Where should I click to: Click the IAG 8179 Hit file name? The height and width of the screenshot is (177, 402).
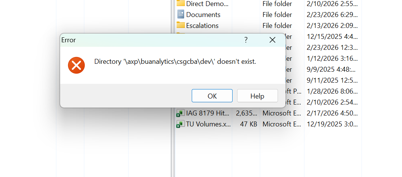(x=207, y=113)
